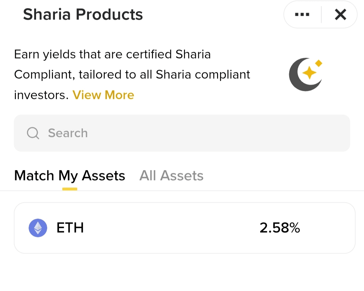
Task: Click the Sharia Products page title
Action: 83,14
